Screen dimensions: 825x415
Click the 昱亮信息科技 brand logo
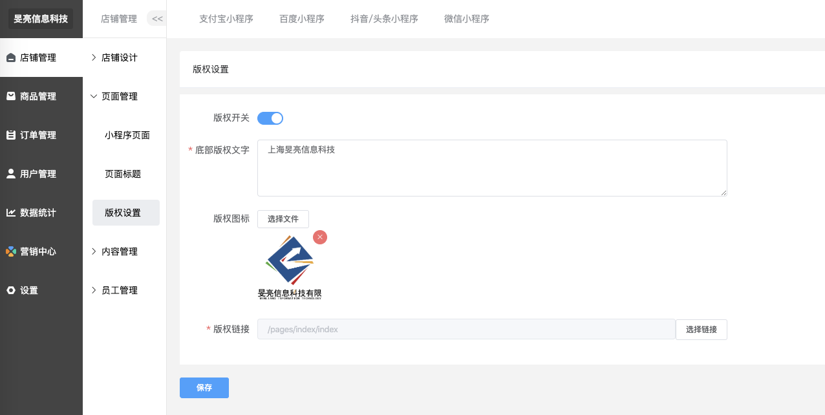41,19
